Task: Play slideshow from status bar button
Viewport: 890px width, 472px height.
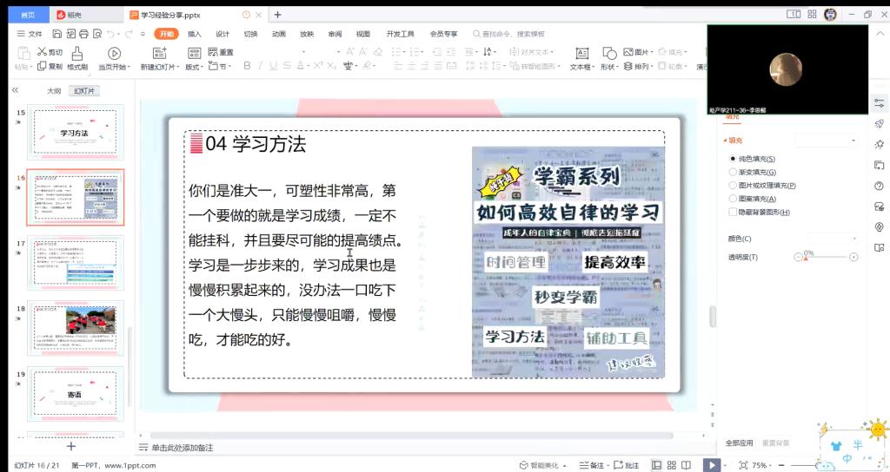Action: click(x=711, y=465)
